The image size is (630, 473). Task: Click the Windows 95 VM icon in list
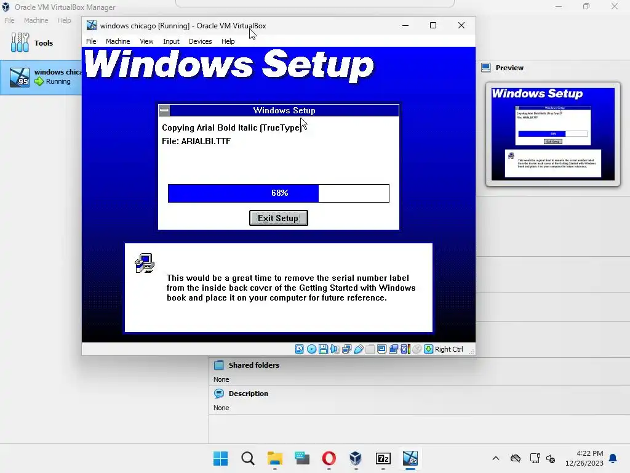(20, 77)
